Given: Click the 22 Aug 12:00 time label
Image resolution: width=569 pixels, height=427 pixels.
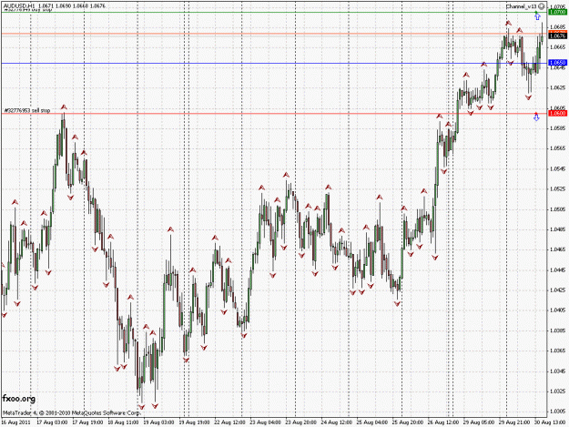Looking at the screenshot, I should point(229,422).
